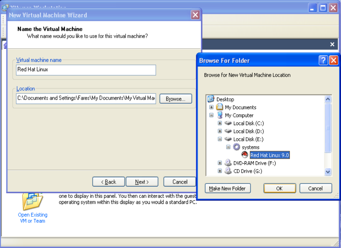Viewport: 341px width, 248px height.
Task: Click the help question mark icon
Action: tap(323, 60)
